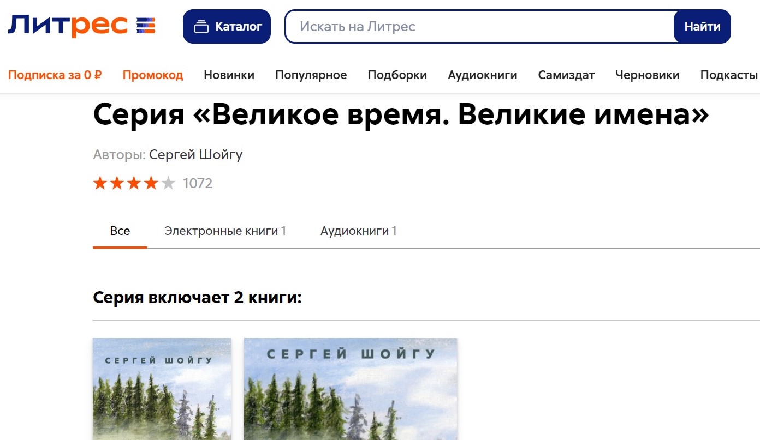Open the Промокод page
Image resolution: width=760 pixels, height=440 pixels.
coord(153,75)
